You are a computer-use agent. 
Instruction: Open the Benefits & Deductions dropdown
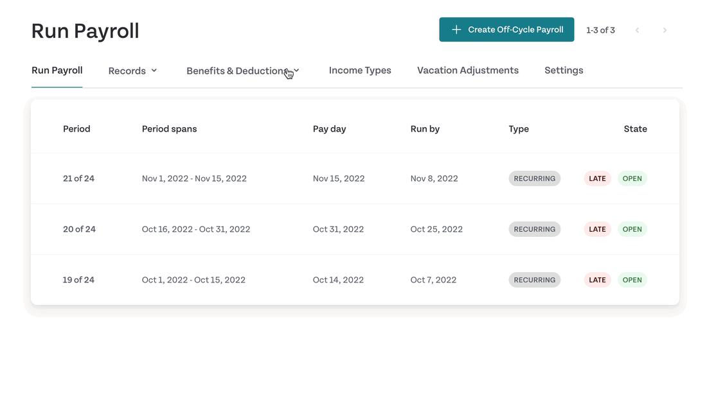pyautogui.click(x=242, y=71)
